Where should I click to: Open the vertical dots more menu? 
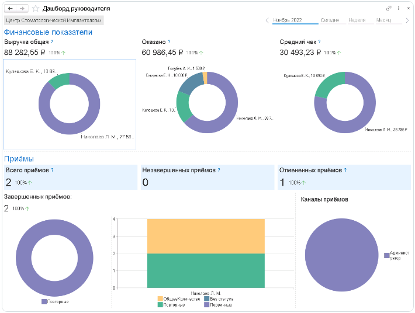(399, 8)
